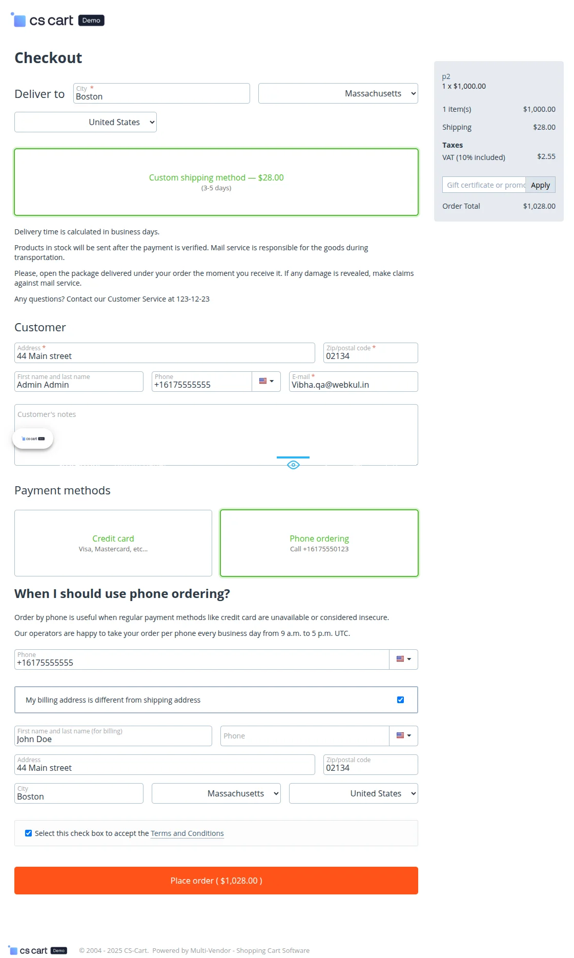The width and height of the screenshot is (574, 958).
Task: Open the Massachusetts state dropdown in Deliver to
Action: 338,93
